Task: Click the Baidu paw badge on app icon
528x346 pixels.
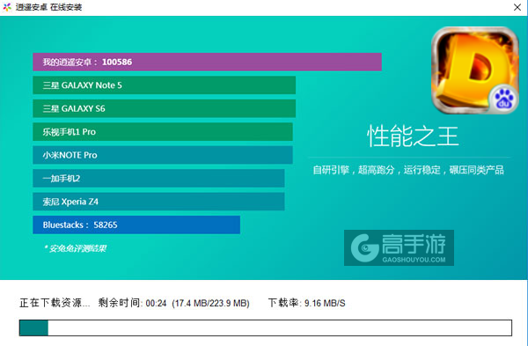Action: 503,99
